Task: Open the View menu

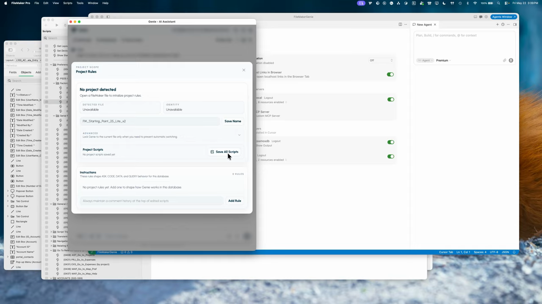Action: pyautogui.click(x=55, y=3)
